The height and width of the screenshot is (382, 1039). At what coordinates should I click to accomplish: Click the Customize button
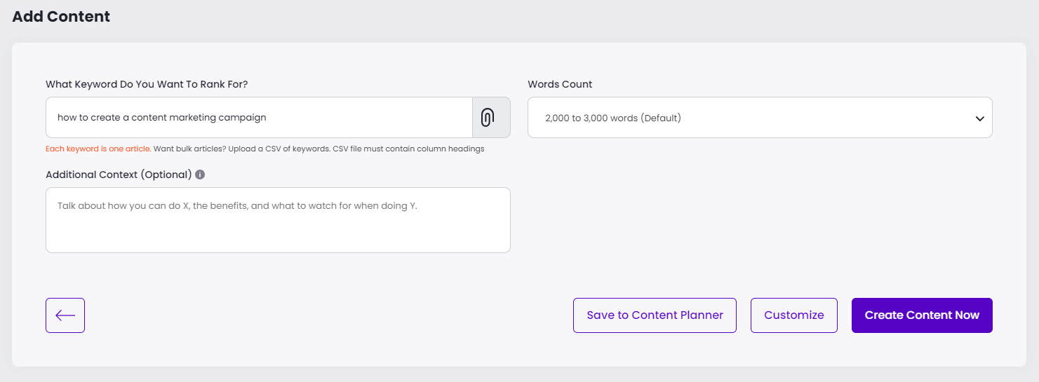pos(794,315)
